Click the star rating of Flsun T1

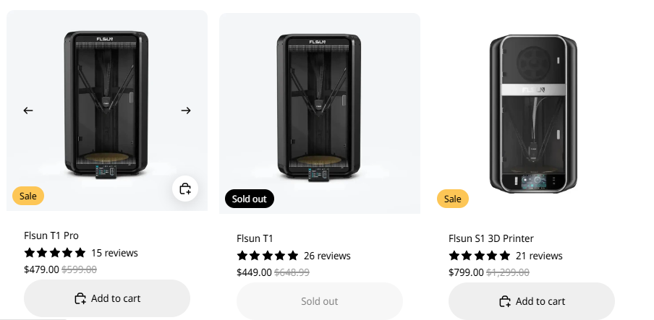click(268, 256)
